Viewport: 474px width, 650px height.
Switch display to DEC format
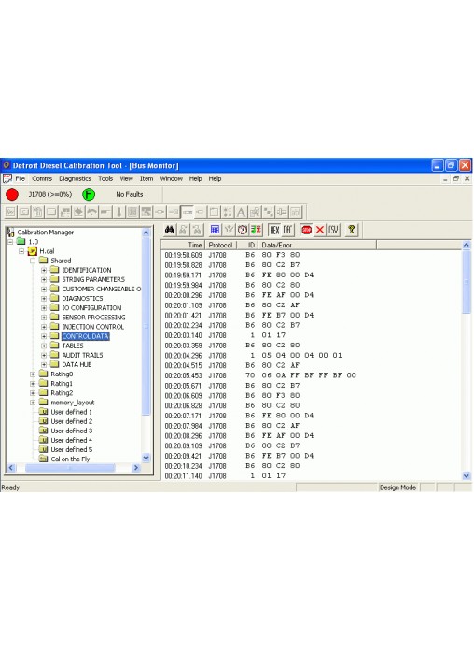click(x=287, y=230)
